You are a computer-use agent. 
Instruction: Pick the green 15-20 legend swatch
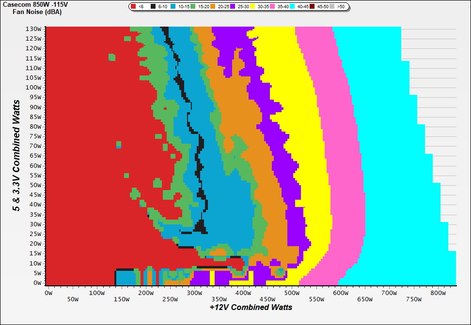tap(193, 7)
